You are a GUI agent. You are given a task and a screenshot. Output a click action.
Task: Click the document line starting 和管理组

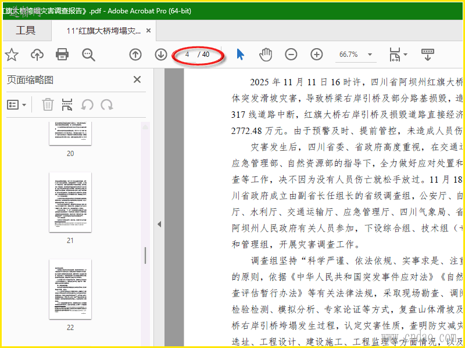[x=296, y=244]
